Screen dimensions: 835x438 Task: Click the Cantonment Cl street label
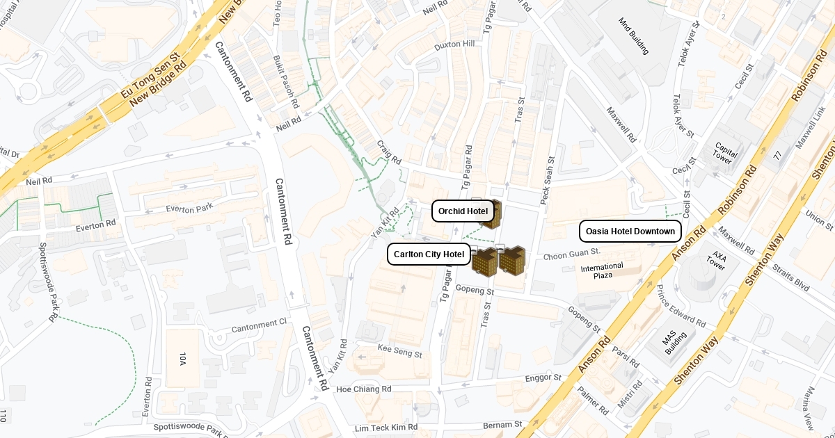coord(259,325)
